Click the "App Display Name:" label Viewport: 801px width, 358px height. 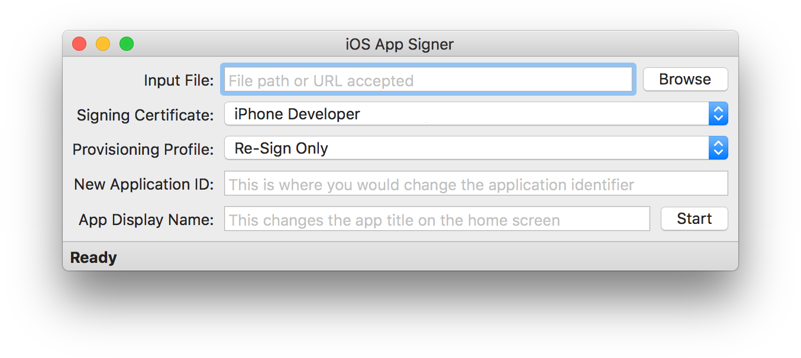click(x=146, y=220)
